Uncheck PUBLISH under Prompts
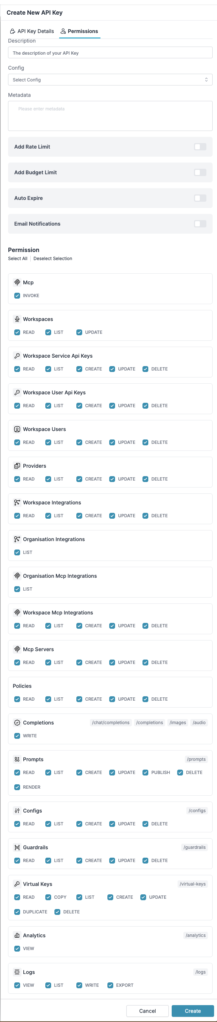 pyautogui.click(x=145, y=773)
